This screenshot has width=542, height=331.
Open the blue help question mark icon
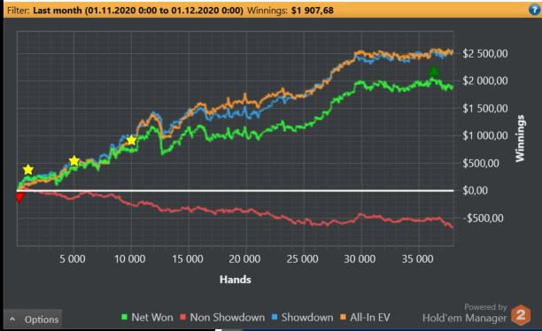(534, 10)
